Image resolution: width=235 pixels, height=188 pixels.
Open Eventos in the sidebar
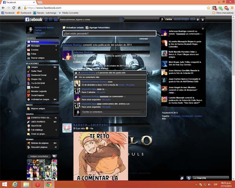tap(42, 50)
